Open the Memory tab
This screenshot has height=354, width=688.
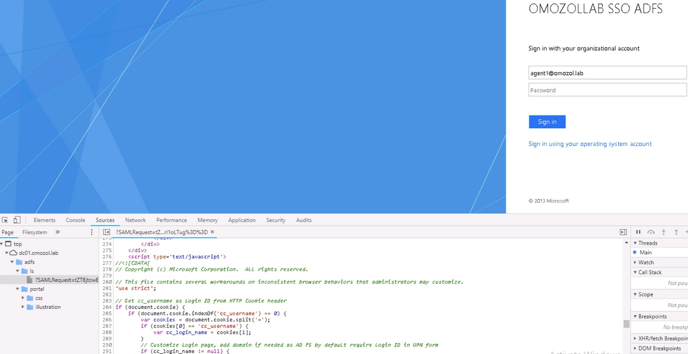click(208, 220)
